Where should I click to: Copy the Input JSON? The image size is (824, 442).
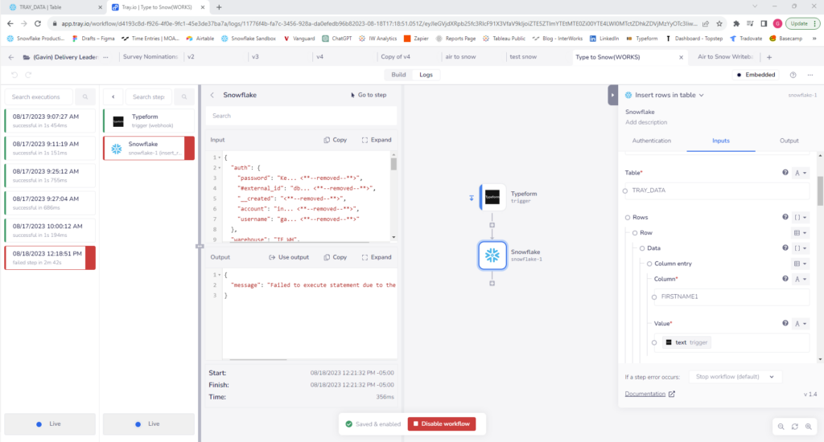tap(336, 140)
